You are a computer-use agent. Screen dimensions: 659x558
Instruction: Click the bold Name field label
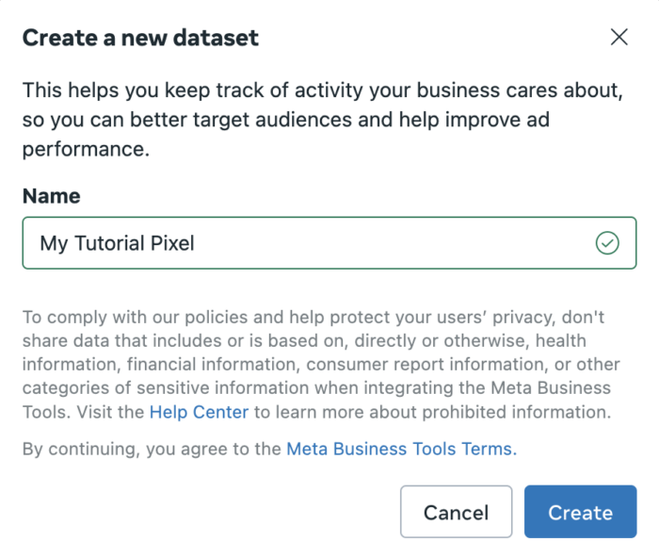51,196
